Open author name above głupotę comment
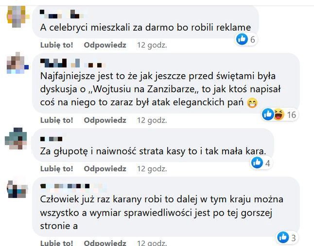314x246 pixels. pos(52,139)
